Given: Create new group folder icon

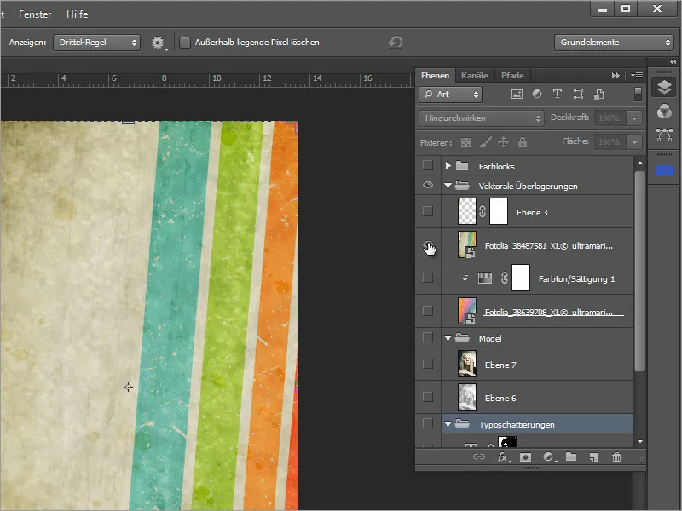Looking at the screenshot, I should click(x=571, y=456).
